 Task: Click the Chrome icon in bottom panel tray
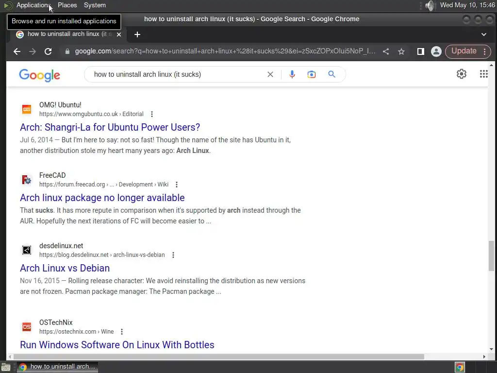pos(460,367)
